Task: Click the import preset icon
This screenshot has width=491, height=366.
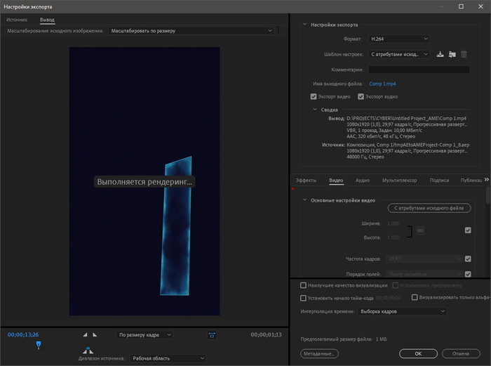Action: click(452, 54)
